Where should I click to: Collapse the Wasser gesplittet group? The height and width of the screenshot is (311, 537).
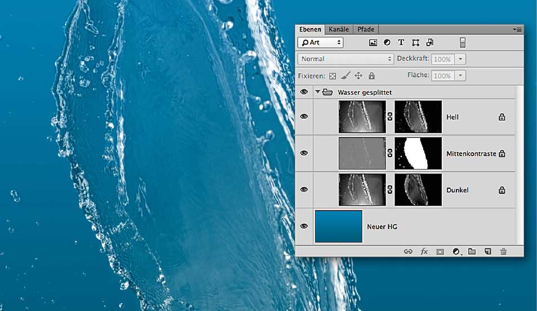click(x=318, y=92)
